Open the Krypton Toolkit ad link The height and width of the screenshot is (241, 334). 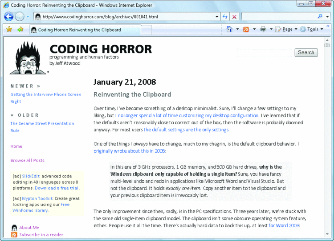37,198
